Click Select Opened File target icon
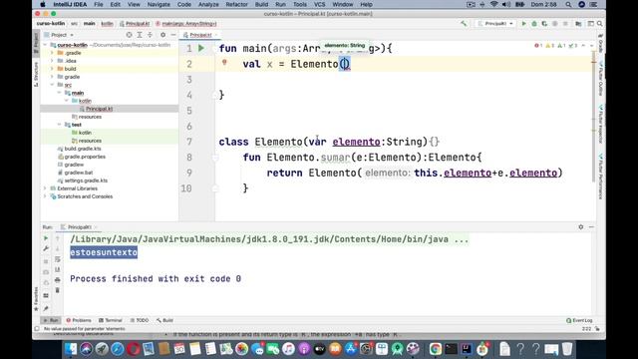Viewport: 638px width, 359px height. [129, 35]
